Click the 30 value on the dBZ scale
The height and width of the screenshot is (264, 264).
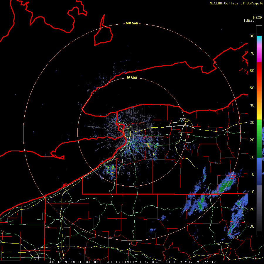point(252,123)
